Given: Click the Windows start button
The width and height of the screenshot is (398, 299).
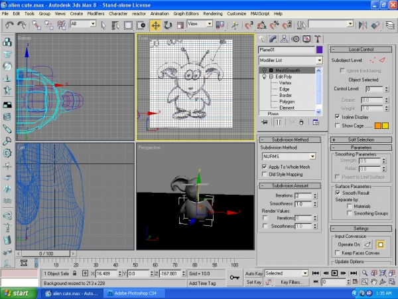Looking at the screenshot, I should point(19,293).
